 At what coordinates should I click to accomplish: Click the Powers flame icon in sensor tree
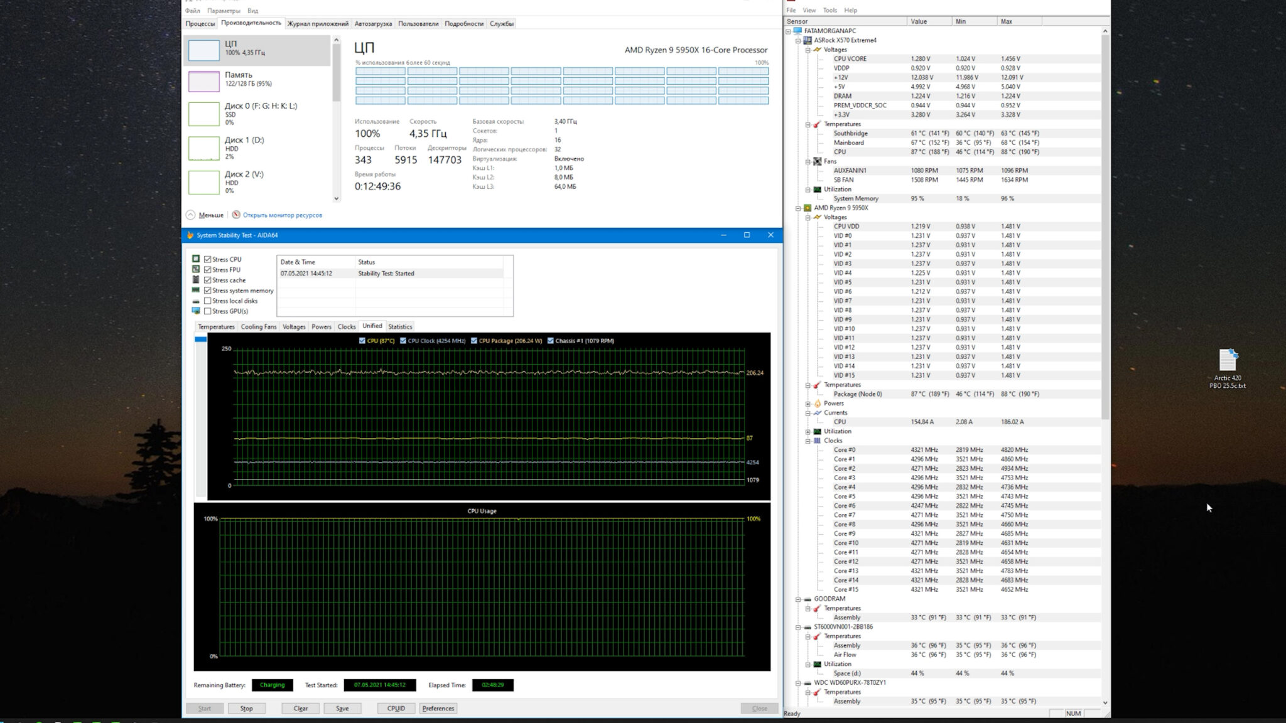817,403
